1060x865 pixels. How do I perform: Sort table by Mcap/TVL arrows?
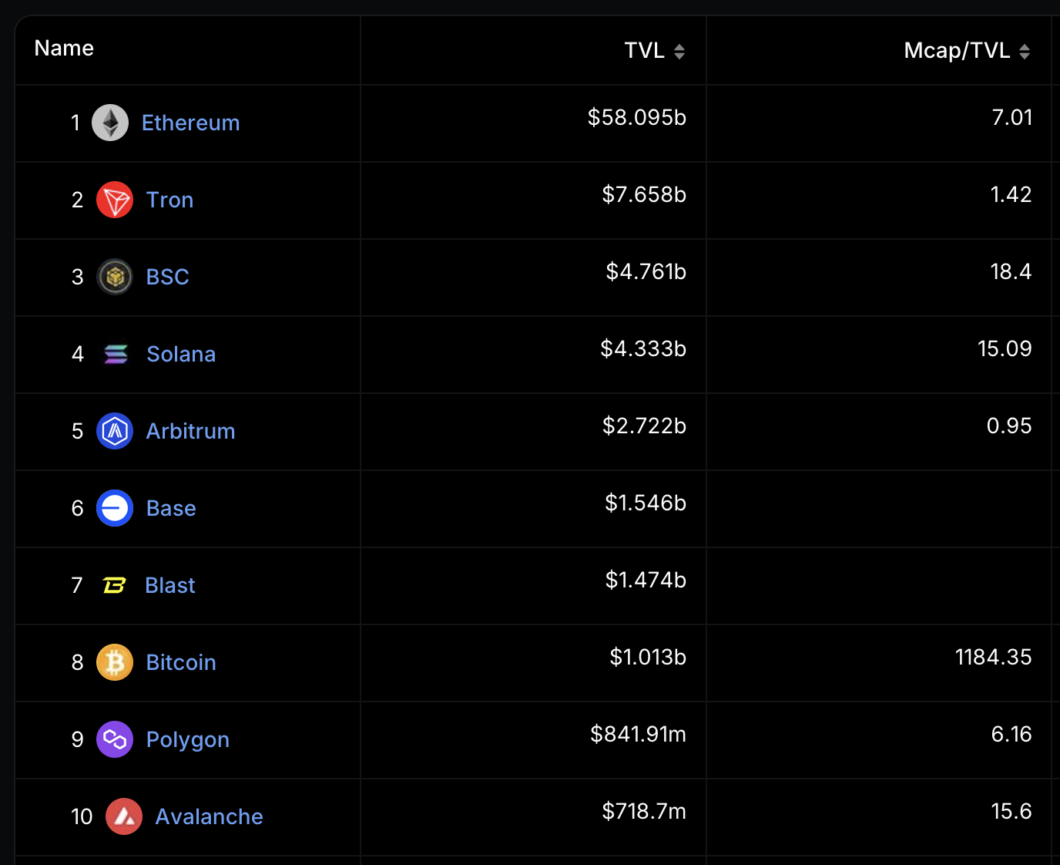1025,52
